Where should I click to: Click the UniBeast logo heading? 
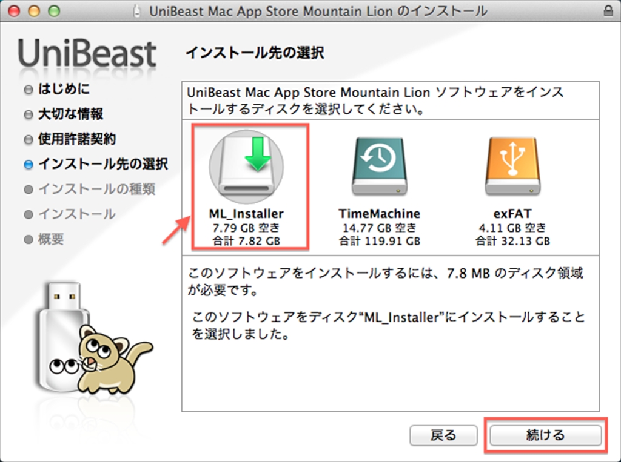coord(87,53)
